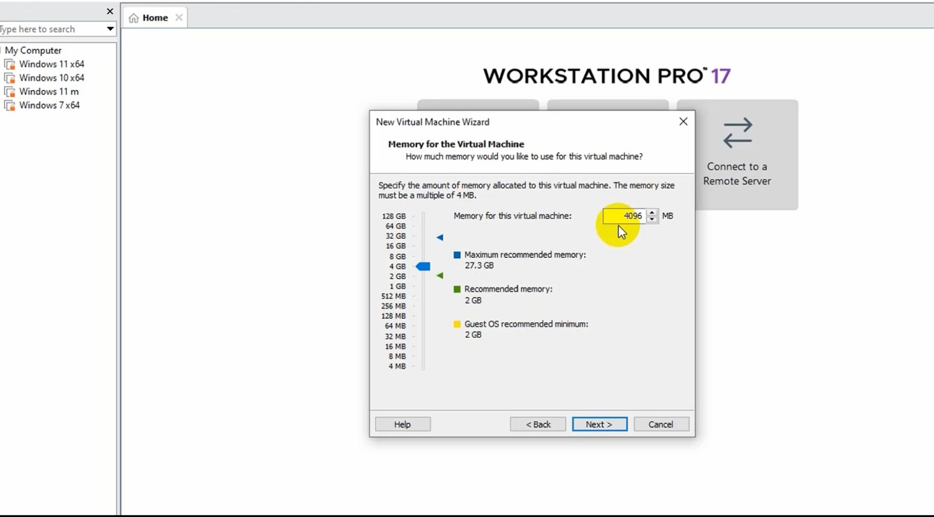This screenshot has width=934, height=517.
Task: Select Windows 11 x64 in the library
Action: click(x=52, y=64)
